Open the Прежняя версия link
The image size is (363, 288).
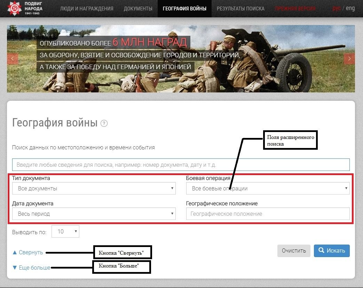pos(295,9)
